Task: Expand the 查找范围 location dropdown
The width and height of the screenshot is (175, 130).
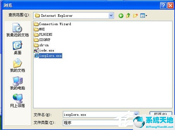Action: (x=111, y=15)
